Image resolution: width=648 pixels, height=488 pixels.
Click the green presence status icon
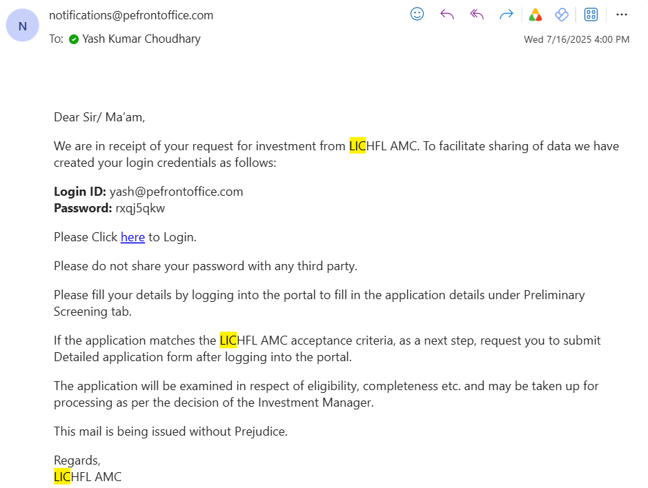(74, 39)
